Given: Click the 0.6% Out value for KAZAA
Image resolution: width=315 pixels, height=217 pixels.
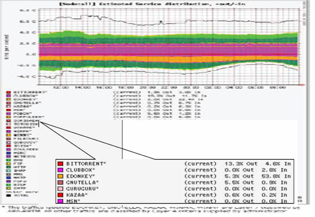Looking at the screenshot, I should (x=239, y=195).
